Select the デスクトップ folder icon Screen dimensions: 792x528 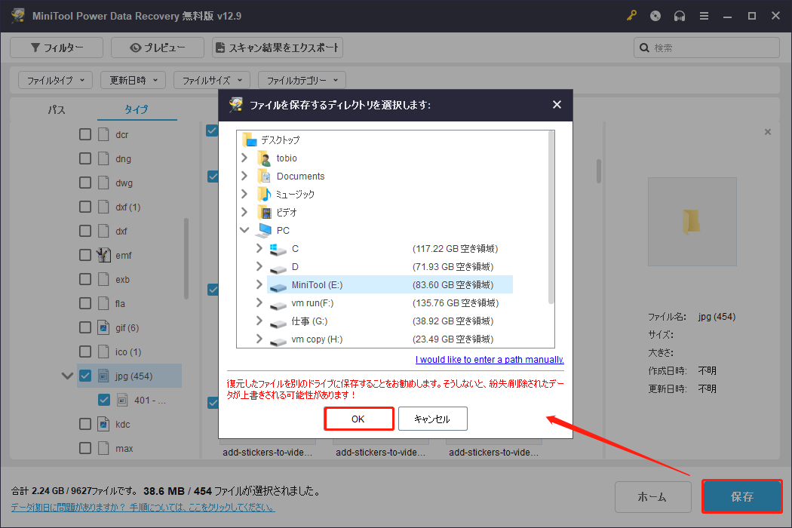point(250,140)
